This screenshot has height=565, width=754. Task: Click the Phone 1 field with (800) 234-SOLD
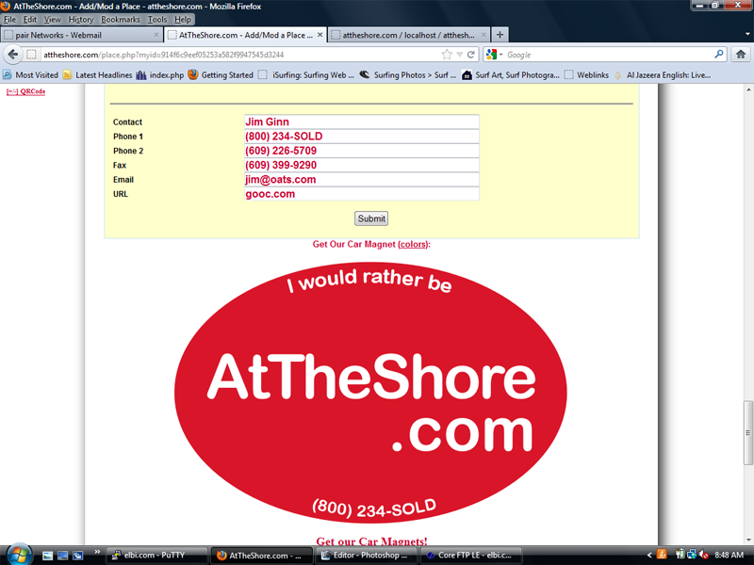click(362, 137)
